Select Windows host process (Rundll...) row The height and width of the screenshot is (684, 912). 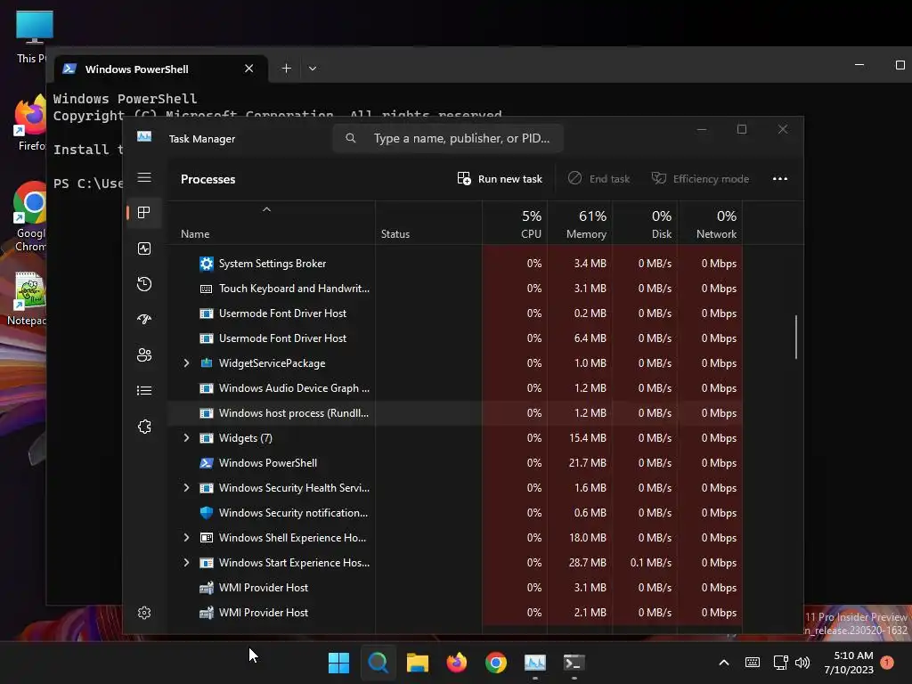pos(455,413)
